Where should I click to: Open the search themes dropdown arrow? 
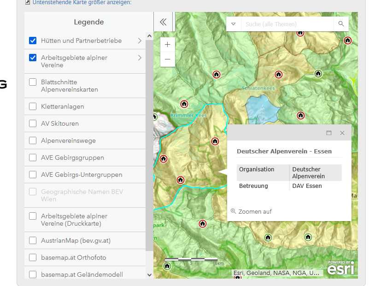[234, 24]
